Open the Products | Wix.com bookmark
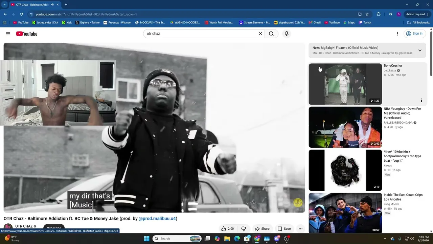433x244 pixels. tap(117, 23)
